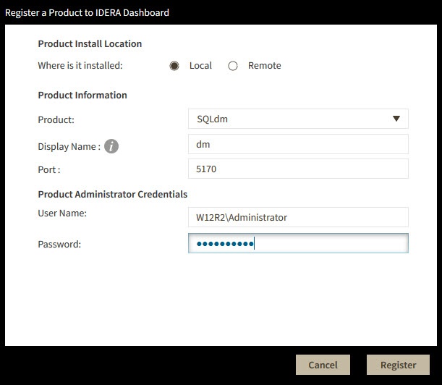Screen dimensions: 442x385
Task: Click the "Port :" field label
Action: click(49, 170)
